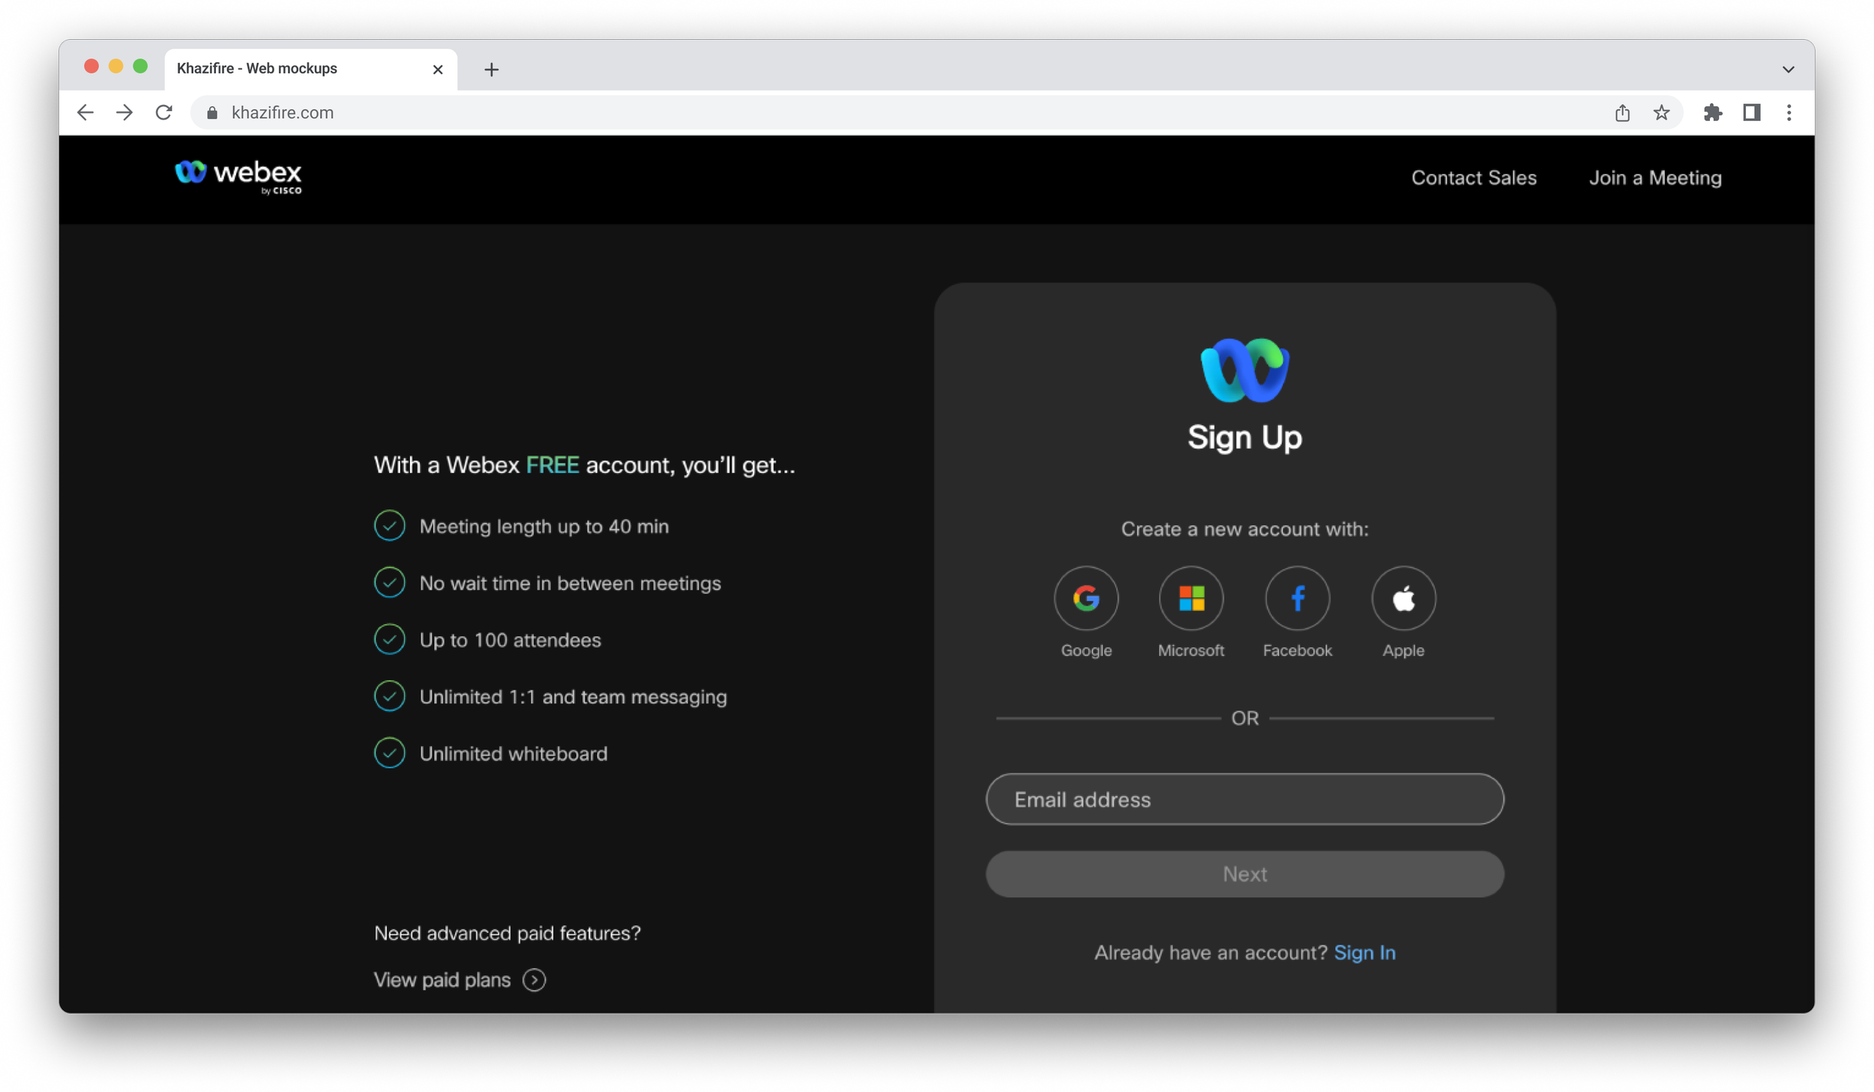Reload the page

coord(164,112)
